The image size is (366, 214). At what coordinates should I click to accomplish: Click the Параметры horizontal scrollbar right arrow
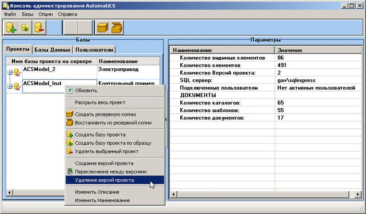[x=358, y=194]
